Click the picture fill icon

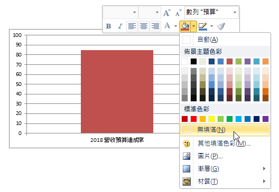(187, 156)
